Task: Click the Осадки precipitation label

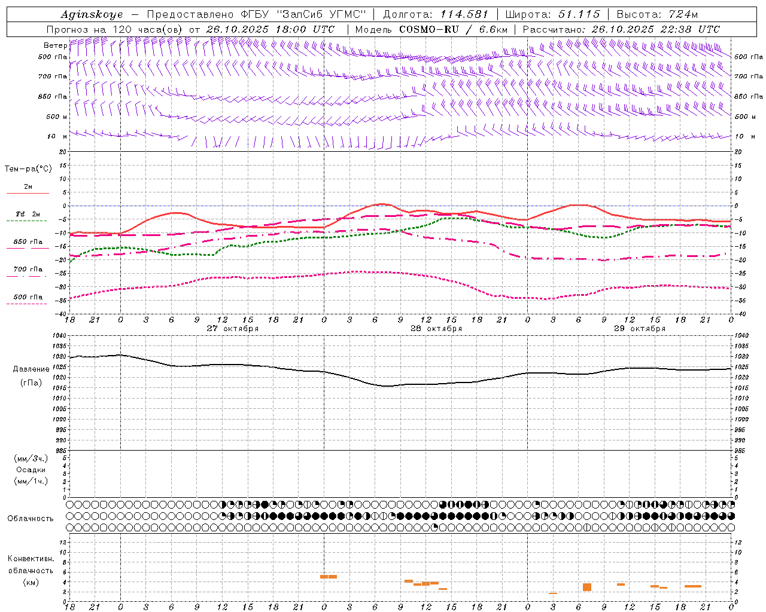Action: coord(31,470)
